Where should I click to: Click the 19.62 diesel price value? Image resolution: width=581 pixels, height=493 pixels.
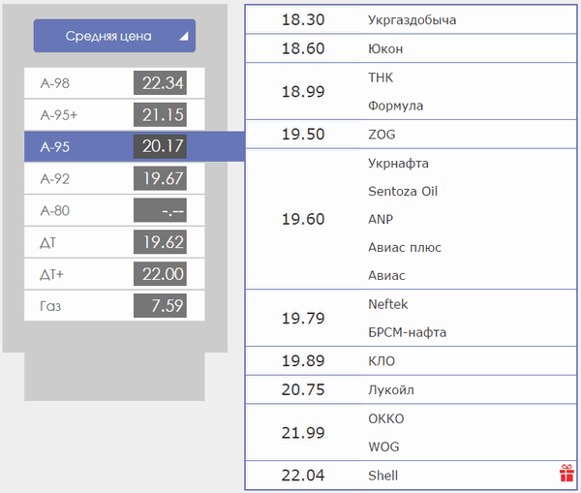tap(160, 242)
